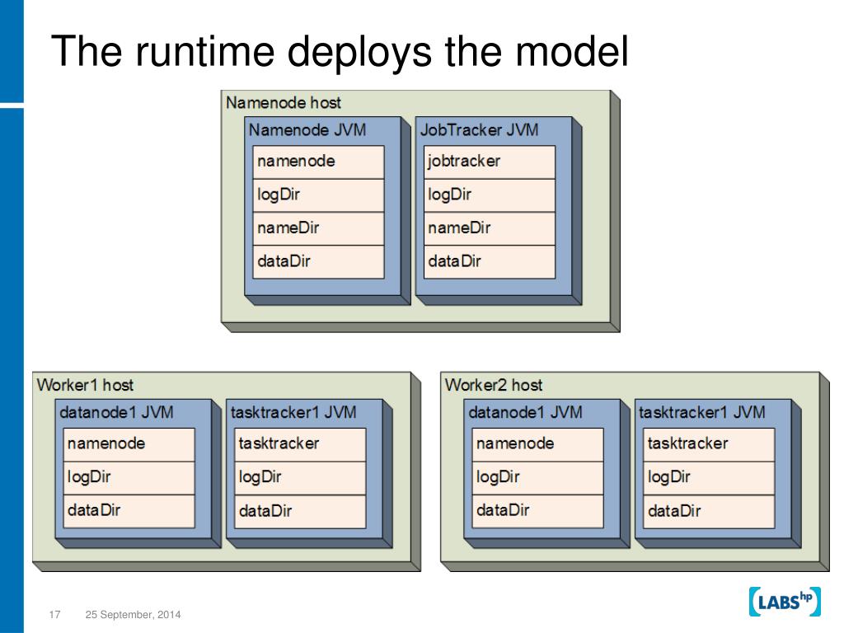
Task: Click logDir in Worker1 datanode1 JVM
Action: (129, 478)
